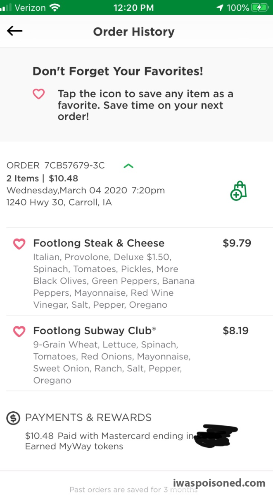Image resolution: width=273 pixels, height=497 pixels.
Task: Tap the Payments & Rewards dollar icon
Action: coord(13,418)
